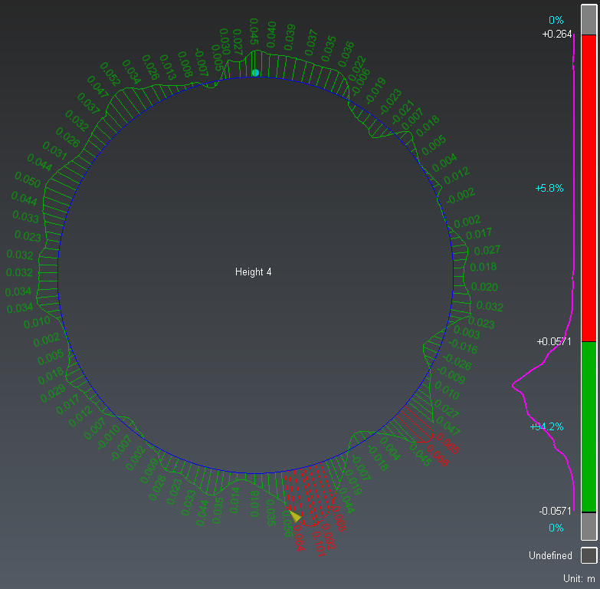This screenshot has height=589, width=600.
Task: Select the cyan start point on the circle
Action: click(255, 73)
